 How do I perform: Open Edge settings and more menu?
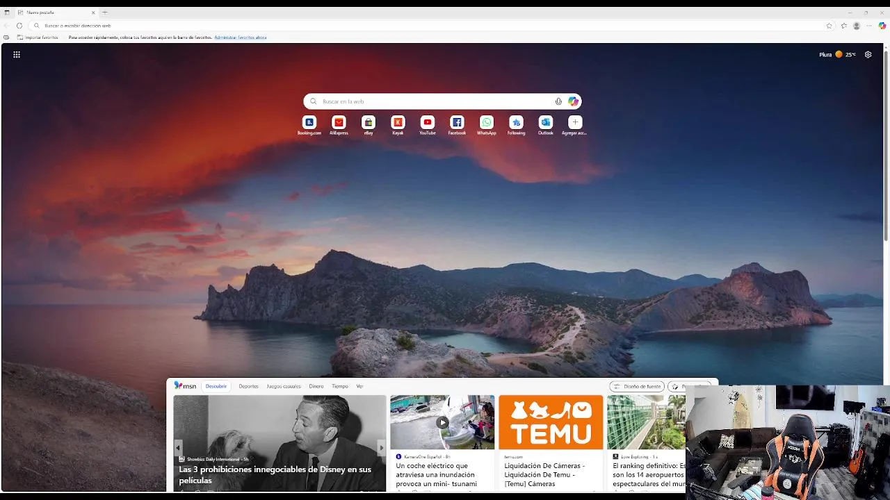click(869, 26)
